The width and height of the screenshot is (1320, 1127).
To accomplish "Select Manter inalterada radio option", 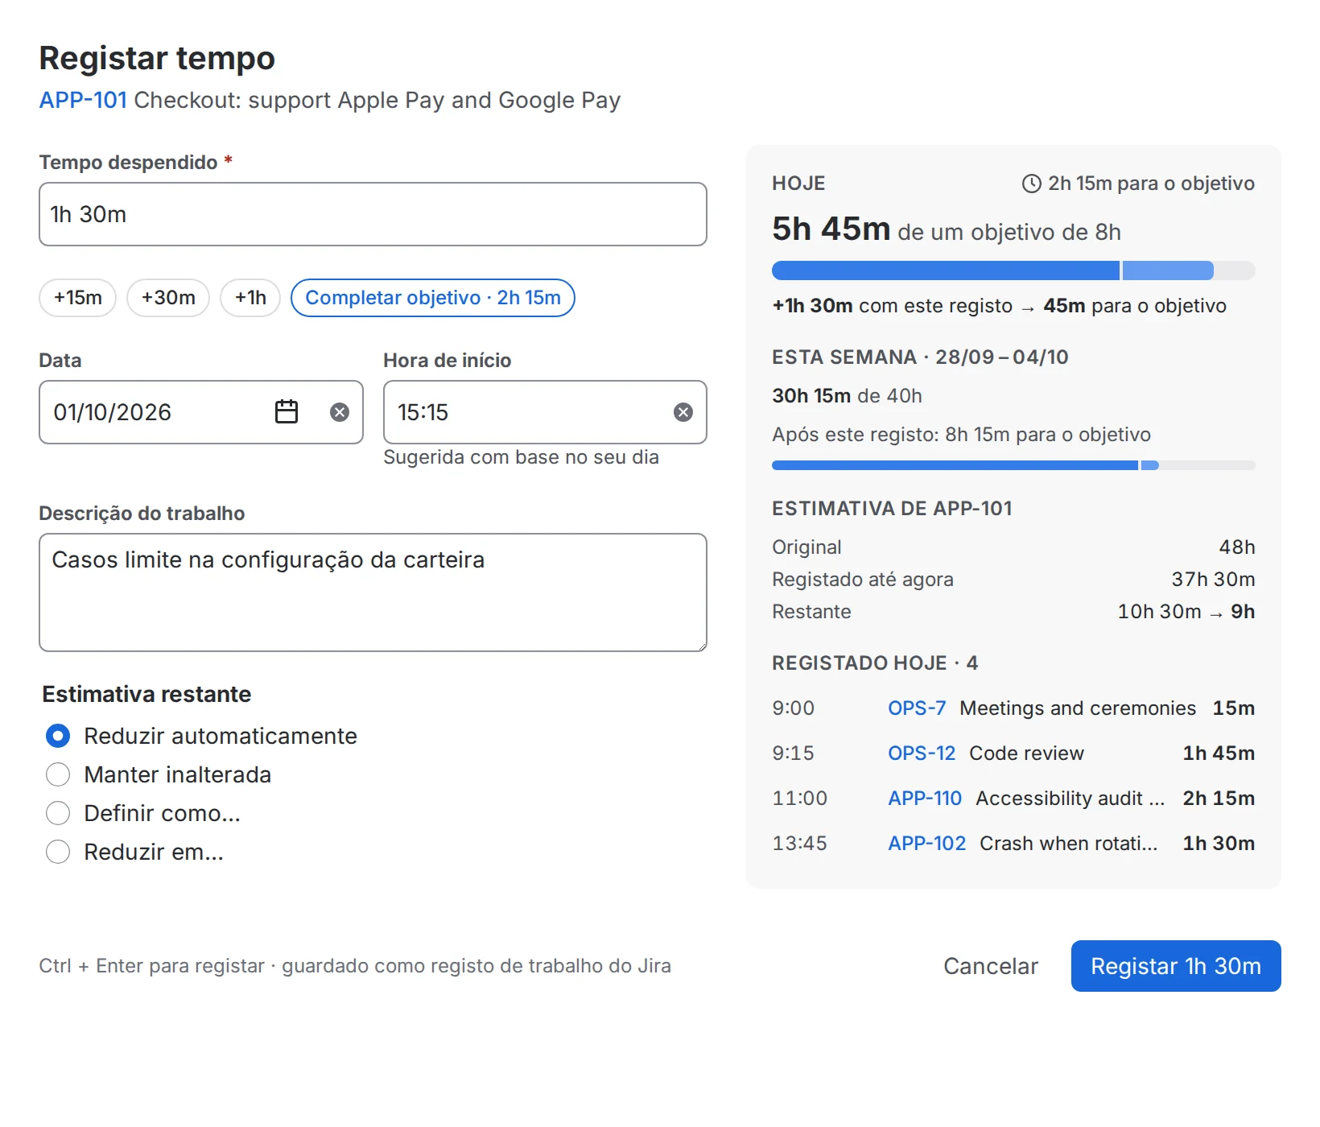I will point(58,774).
